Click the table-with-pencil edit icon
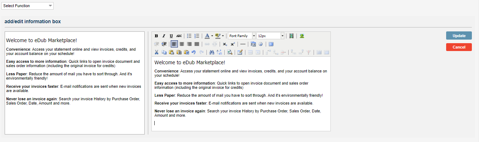The width and height of the screenshot is (479, 142). (240, 52)
